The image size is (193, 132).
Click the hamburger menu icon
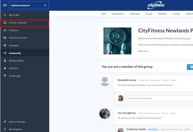(x=5, y=5)
